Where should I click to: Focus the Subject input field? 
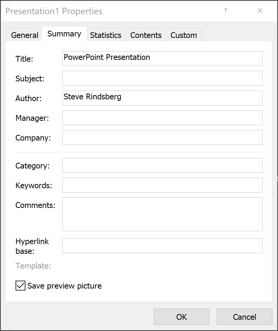162,78
